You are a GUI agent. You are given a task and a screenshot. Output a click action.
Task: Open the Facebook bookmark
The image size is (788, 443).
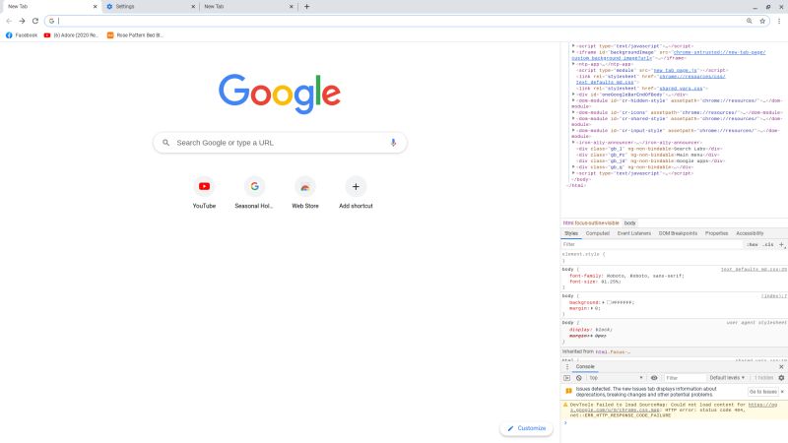pyautogui.click(x=21, y=35)
